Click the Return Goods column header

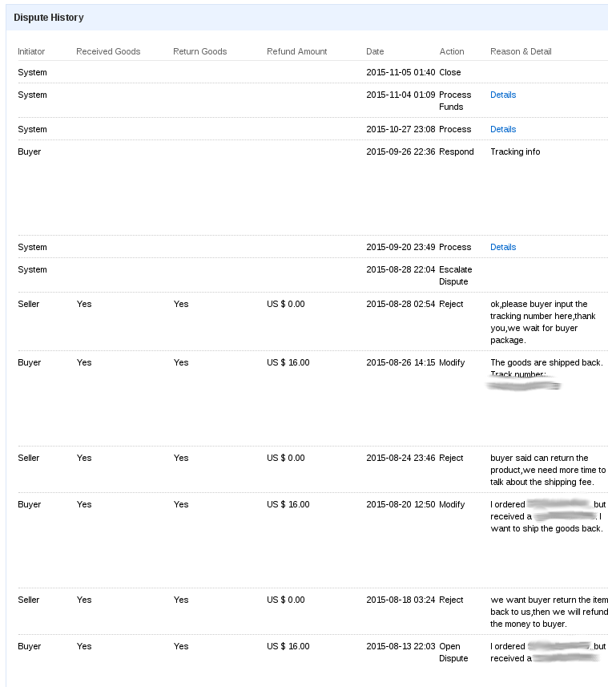[x=199, y=51]
